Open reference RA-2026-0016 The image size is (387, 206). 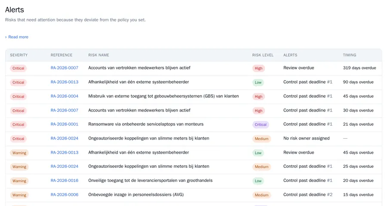[x=64, y=180]
